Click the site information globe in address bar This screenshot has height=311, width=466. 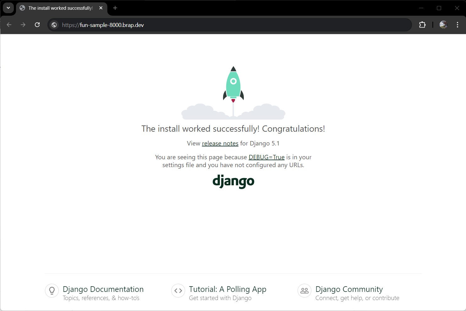click(x=54, y=25)
